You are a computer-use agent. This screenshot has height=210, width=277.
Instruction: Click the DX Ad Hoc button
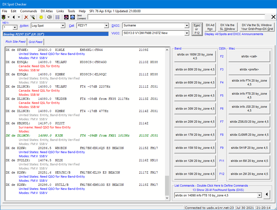[210, 27]
